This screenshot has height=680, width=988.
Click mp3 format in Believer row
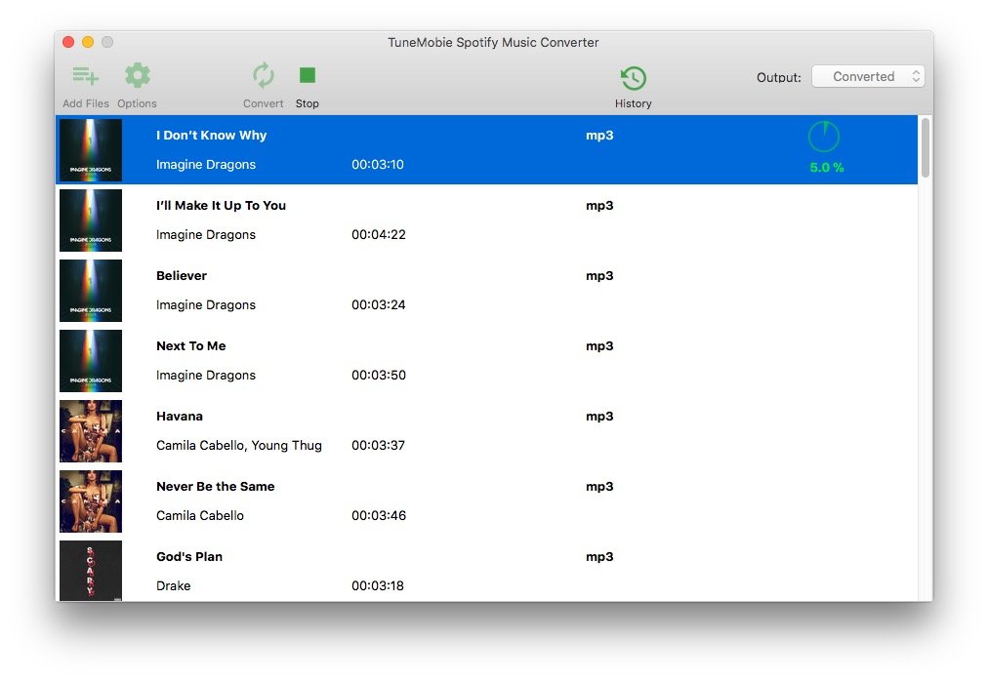[599, 276]
